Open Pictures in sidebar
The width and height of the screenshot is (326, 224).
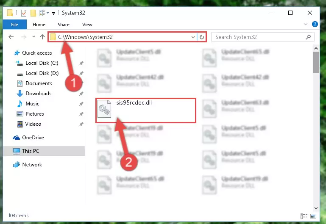coord(35,114)
